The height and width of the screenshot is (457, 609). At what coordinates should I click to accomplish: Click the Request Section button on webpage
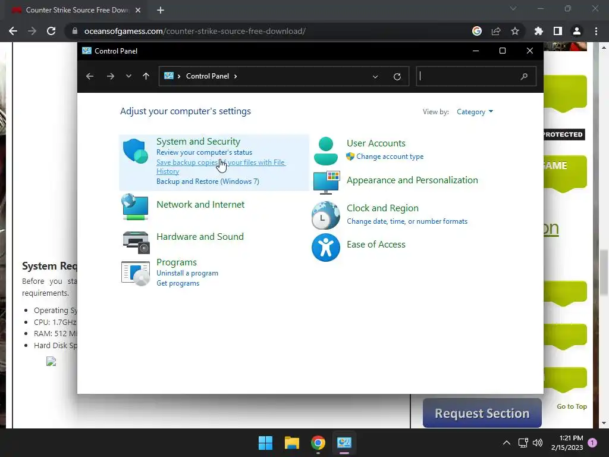482,413
